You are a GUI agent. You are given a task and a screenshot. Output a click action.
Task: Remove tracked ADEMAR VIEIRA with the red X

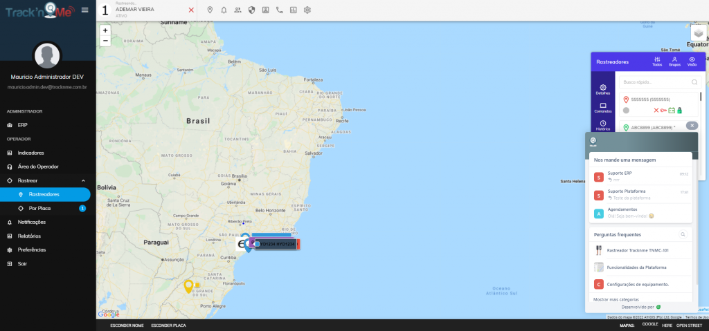click(x=191, y=10)
